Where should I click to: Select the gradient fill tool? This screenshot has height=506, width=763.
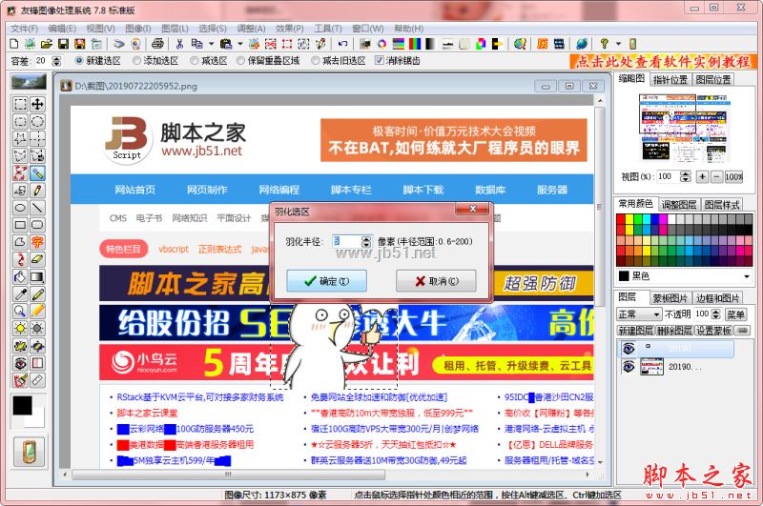(37, 277)
